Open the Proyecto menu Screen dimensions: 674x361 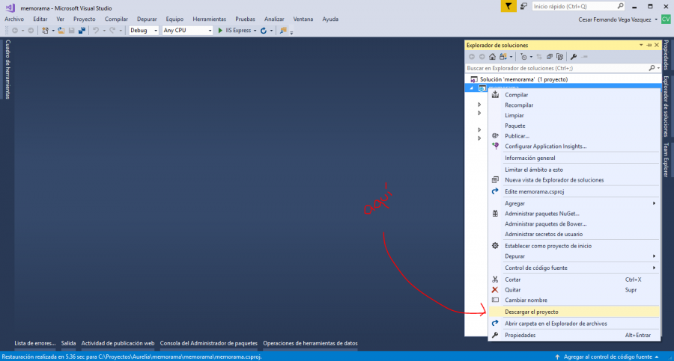[84, 19]
